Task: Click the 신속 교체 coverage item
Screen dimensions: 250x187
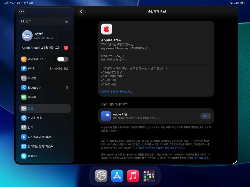Action: click(x=111, y=80)
